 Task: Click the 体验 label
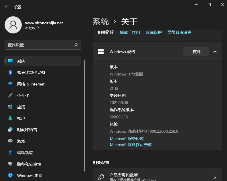point(114,124)
